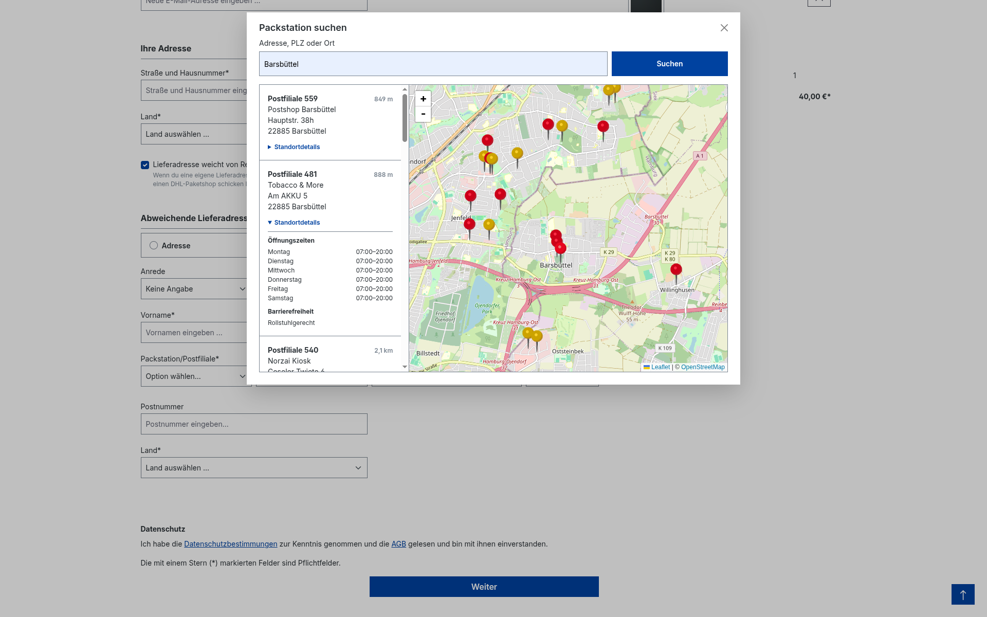987x617 pixels.
Task: Open the AGB link
Action: (x=398, y=544)
